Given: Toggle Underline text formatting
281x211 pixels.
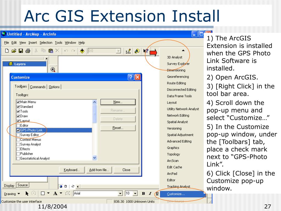Looking at the screenshot, I should pos(157,193).
